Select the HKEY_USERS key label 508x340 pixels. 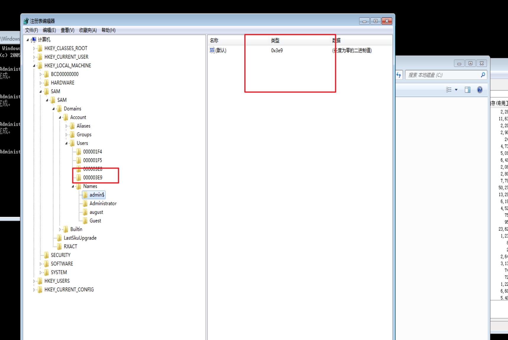(57, 281)
